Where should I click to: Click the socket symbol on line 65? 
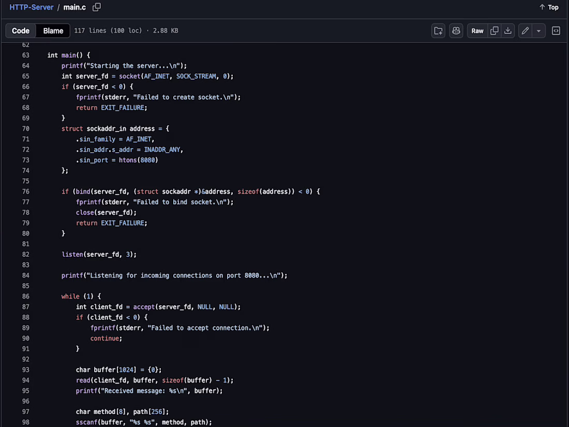click(129, 76)
